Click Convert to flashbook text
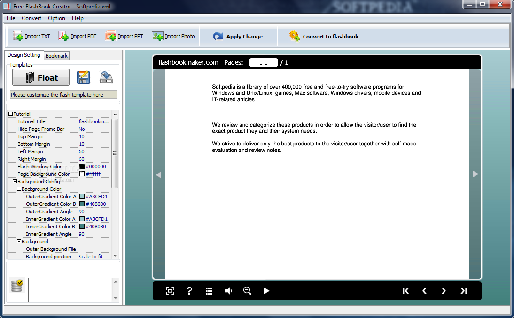The image size is (514, 318). [330, 37]
